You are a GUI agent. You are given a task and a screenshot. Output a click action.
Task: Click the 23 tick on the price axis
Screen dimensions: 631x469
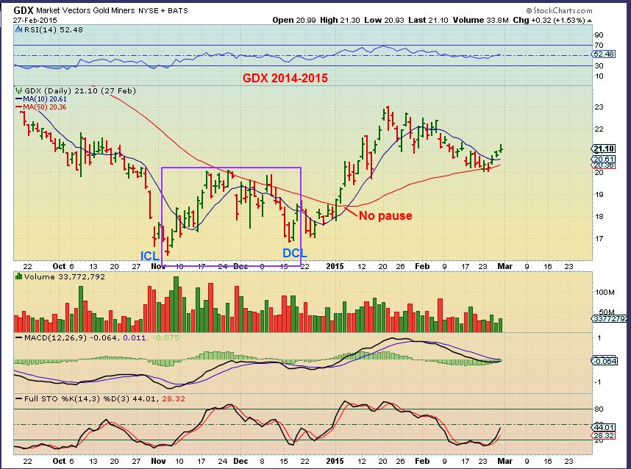pos(599,107)
